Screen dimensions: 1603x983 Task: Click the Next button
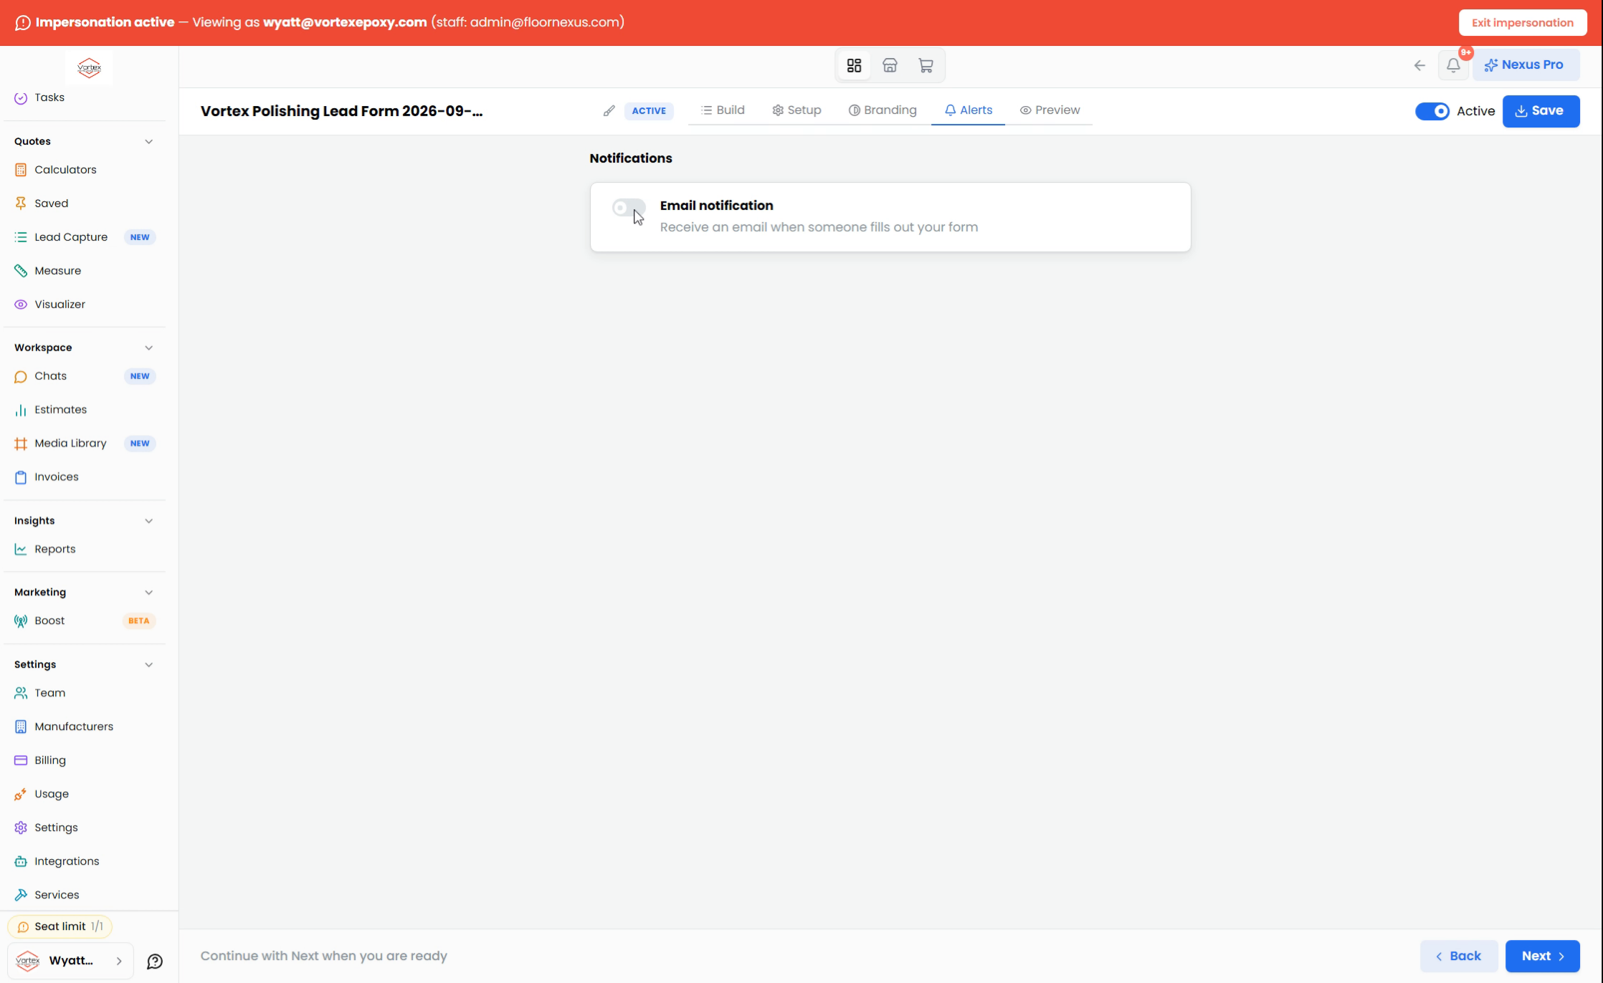(1542, 956)
